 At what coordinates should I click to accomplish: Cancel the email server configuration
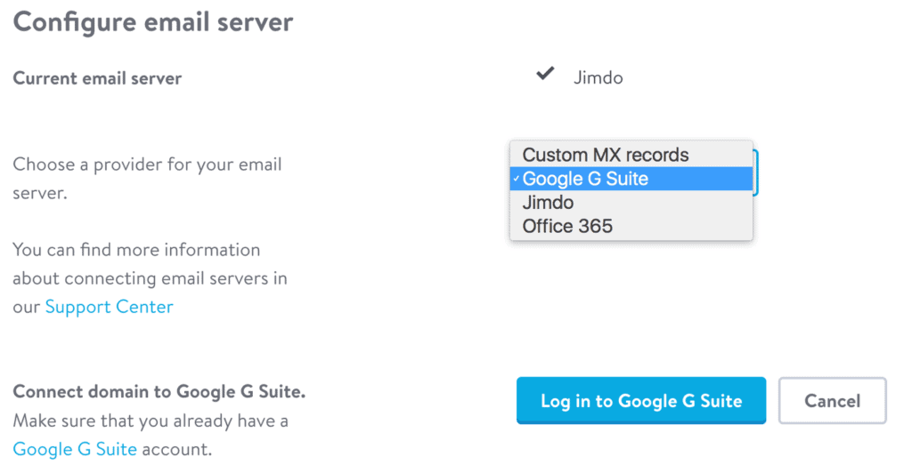pos(833,400)
